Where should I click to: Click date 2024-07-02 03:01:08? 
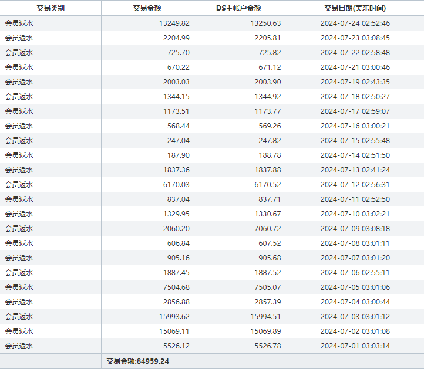tap(355, 331)
